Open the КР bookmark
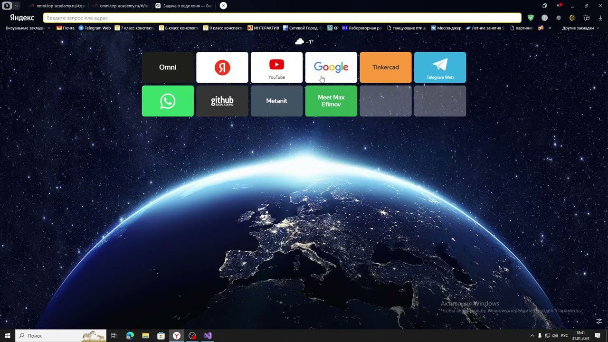The width and height of the screenshot is (608, 342). (x=332, y=28)
